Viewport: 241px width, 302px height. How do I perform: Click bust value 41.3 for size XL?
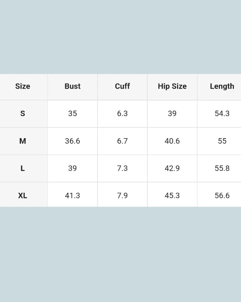click(72, 196)
